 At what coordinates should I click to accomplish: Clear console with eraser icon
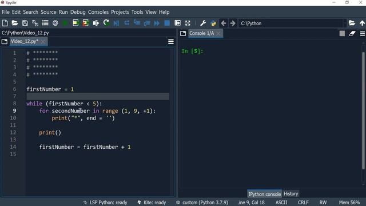352,33
